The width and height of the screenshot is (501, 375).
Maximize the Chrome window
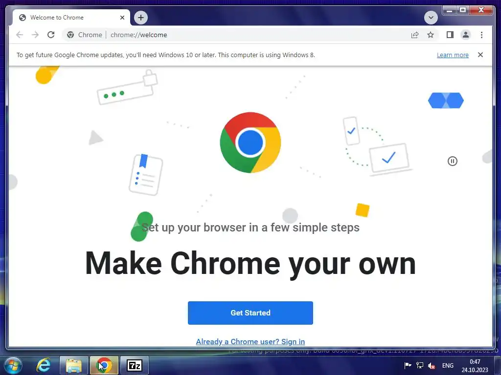(463, 10)
